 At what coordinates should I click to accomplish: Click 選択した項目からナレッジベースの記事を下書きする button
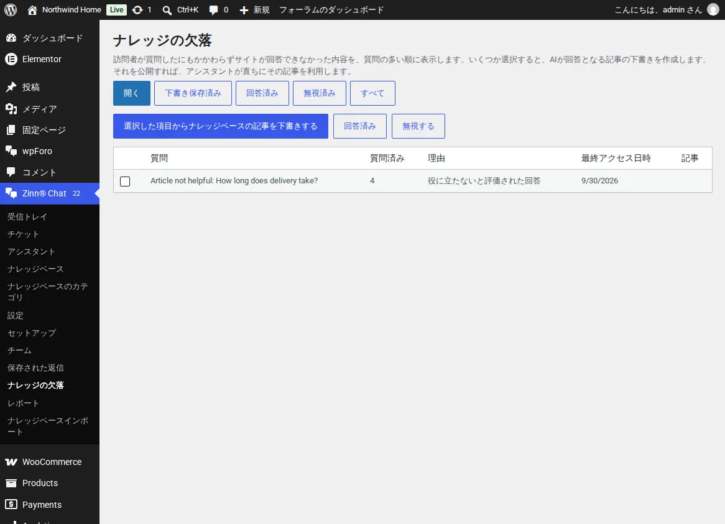click(221, 126)
